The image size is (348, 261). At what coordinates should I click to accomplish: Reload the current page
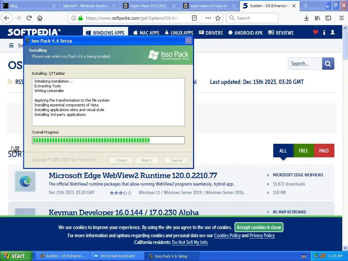tap(29, 18)
